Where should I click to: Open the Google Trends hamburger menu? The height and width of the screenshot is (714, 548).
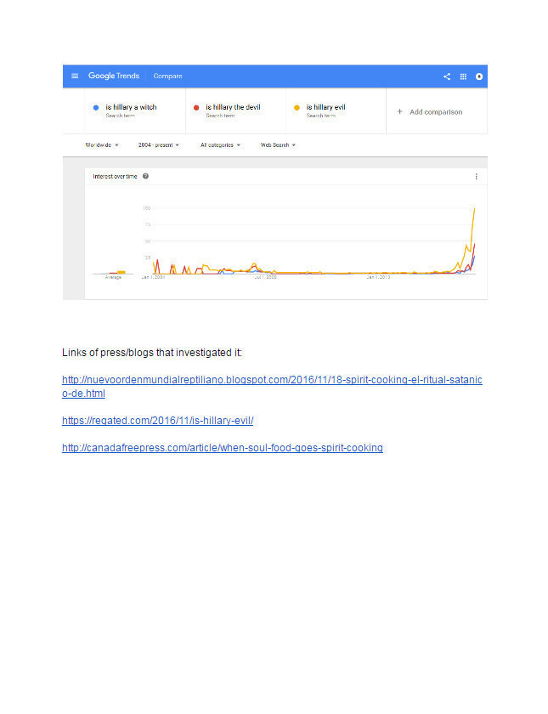coord(75,76)
